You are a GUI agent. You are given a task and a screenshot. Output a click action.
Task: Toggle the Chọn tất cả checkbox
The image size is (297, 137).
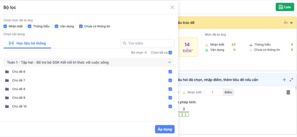[x=170, y=53]
